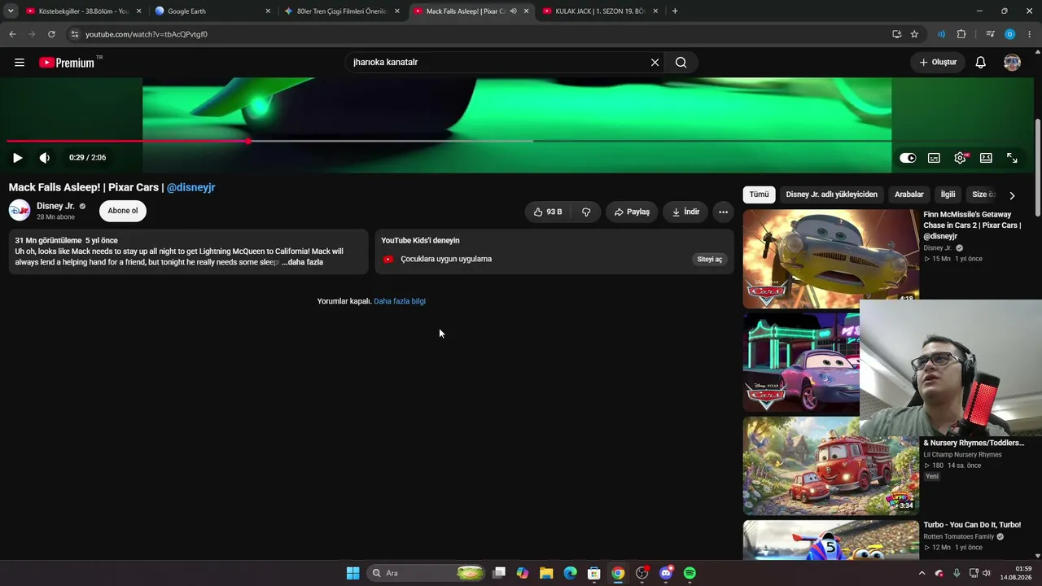Open Finn McMissile's Getaway Chase thumbnail
Image resolution: width=1042 pixels, height=586 pixels.
830,258
